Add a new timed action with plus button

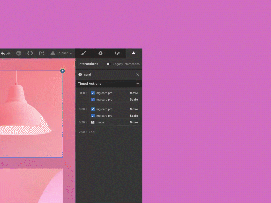(138, 84)
